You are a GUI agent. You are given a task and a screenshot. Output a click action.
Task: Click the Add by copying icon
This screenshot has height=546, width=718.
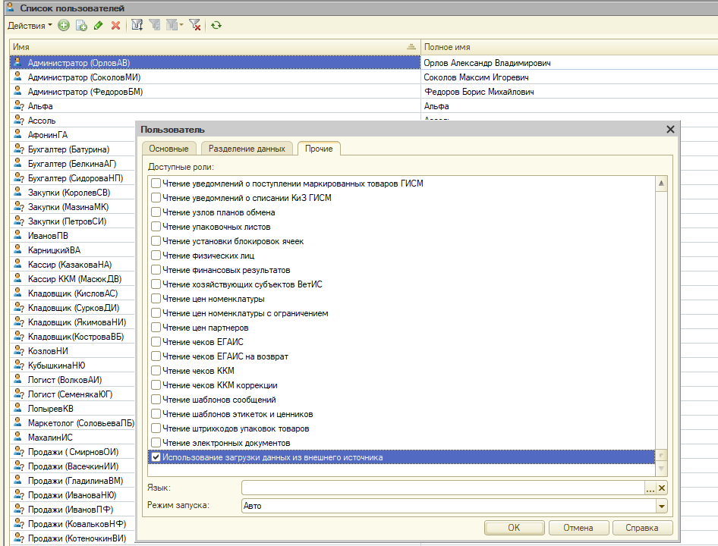pyautogui.click(x=81, y=26)
